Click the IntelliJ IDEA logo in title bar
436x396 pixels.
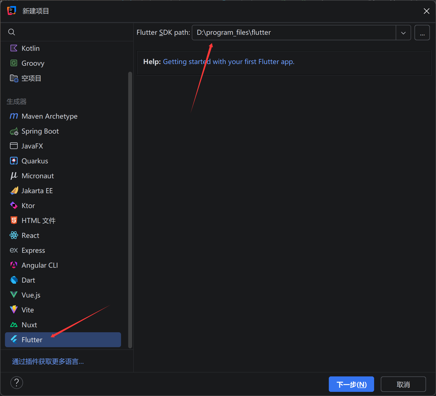point(11,11)
